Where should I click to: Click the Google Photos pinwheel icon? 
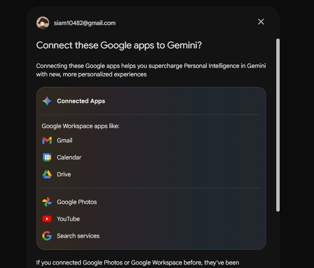tap(47, 202)
